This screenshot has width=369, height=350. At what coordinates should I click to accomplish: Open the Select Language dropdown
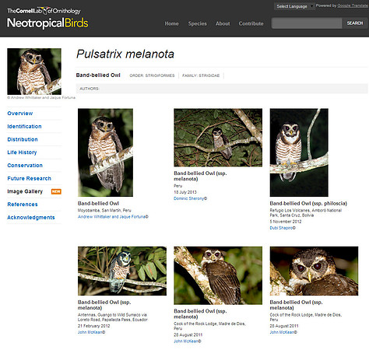pyautogui.click(x=294, y=6)
